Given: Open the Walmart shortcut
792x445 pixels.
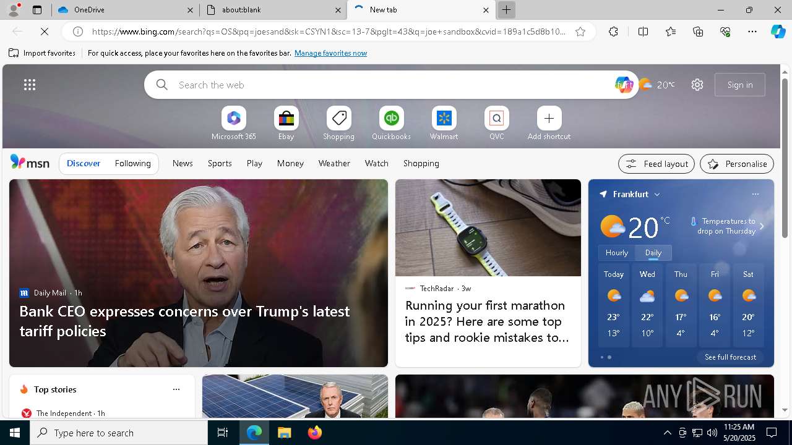Looking at the screenshot, I should [x=444, y=124].
